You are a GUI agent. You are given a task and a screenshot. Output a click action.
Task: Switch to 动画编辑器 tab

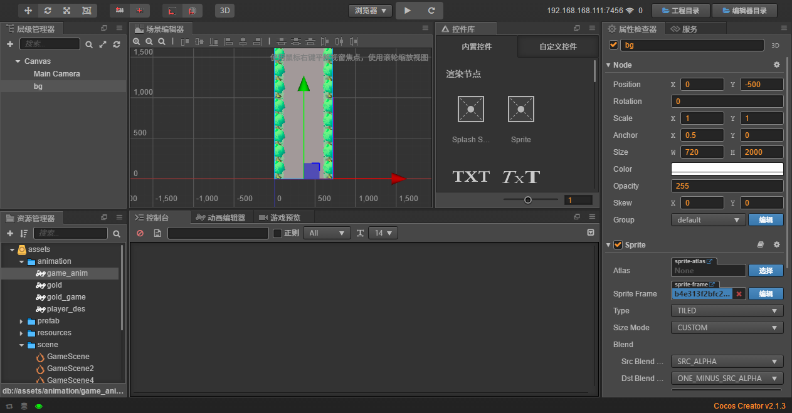pos(220,217)
